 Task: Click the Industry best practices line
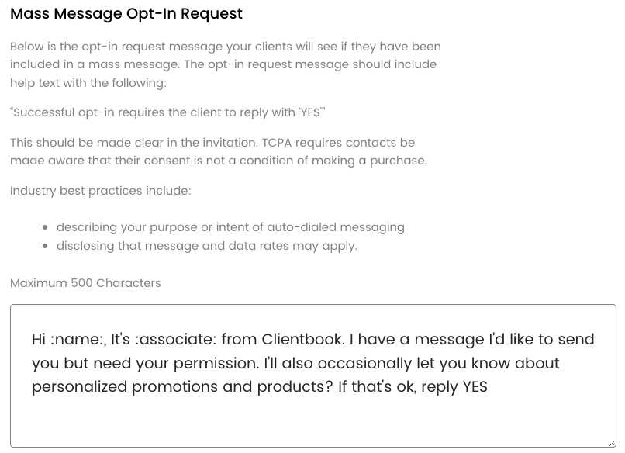[100, 191]
